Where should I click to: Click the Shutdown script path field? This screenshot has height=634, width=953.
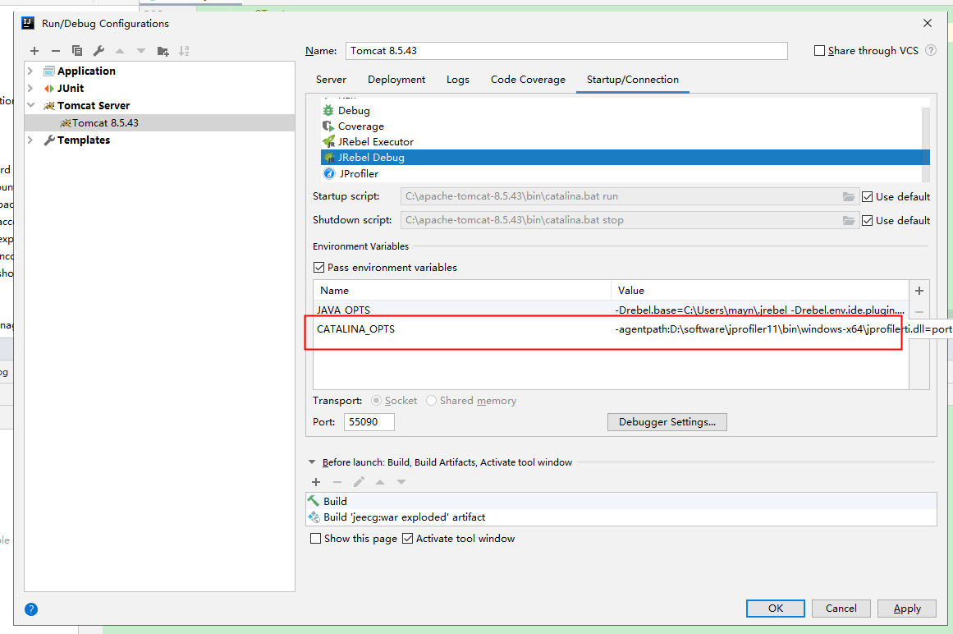pos(620,220)
